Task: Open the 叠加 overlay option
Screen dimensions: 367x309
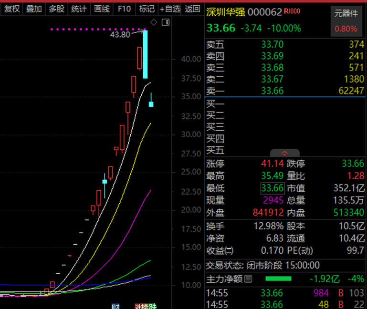Action: tap(34, 9)
